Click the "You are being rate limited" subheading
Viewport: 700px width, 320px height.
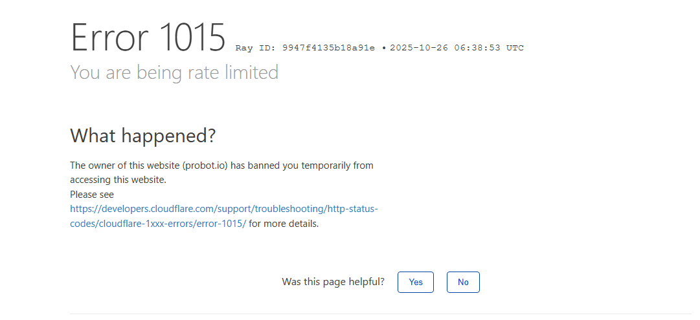pyautogui.click(x=174, y=72)
